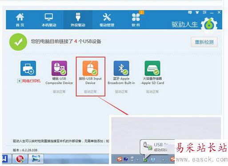Select the 键鼠-USB Composite Device icon

click(59, 68)
